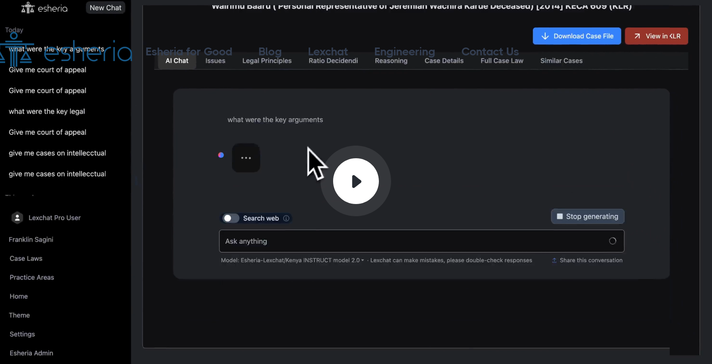The image size is (712, 364).
Task: Go to Home
Action: [19, 296]
